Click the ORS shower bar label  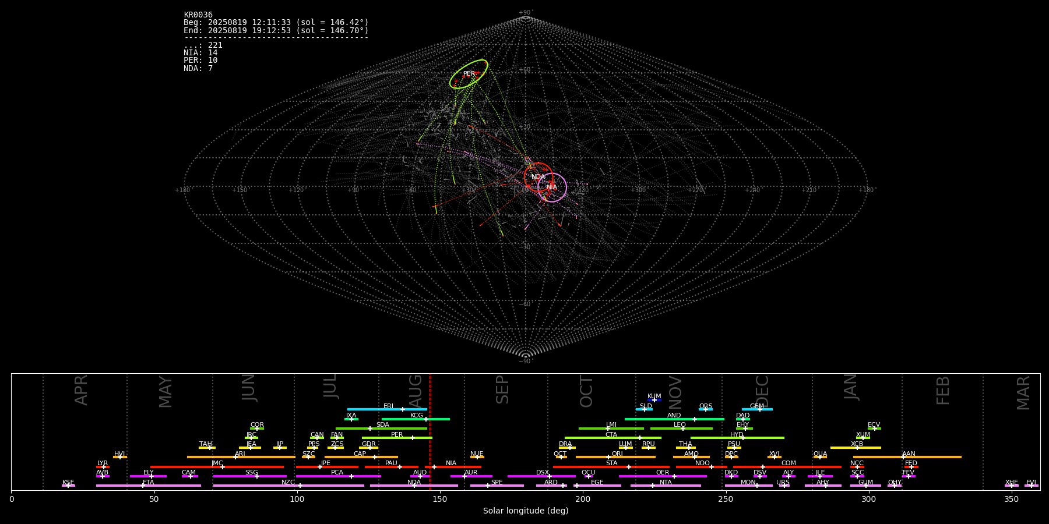[706, 406]
